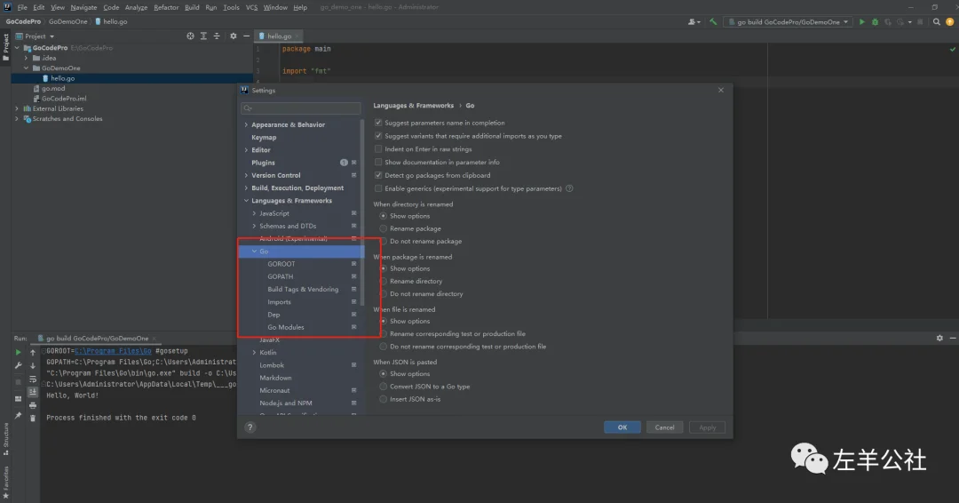This screenshot has height=503, width=959.
Task: Expand the JavaScript settings node
Action: click(x=255, y=213)
